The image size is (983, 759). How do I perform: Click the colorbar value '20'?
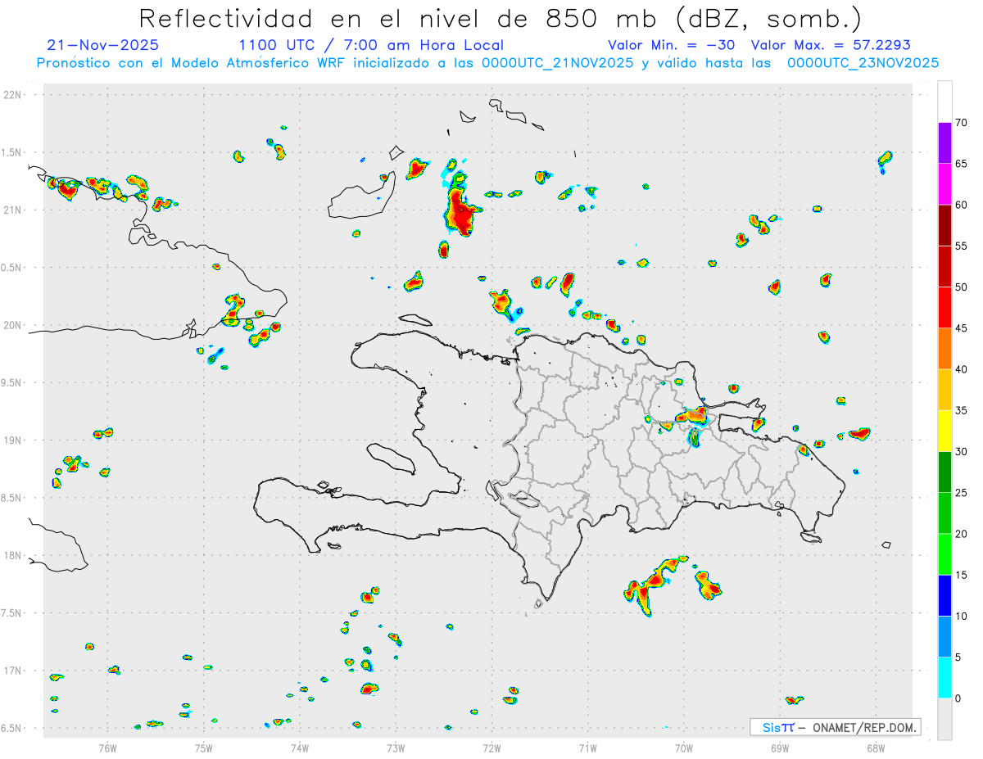tap(961, 534)
